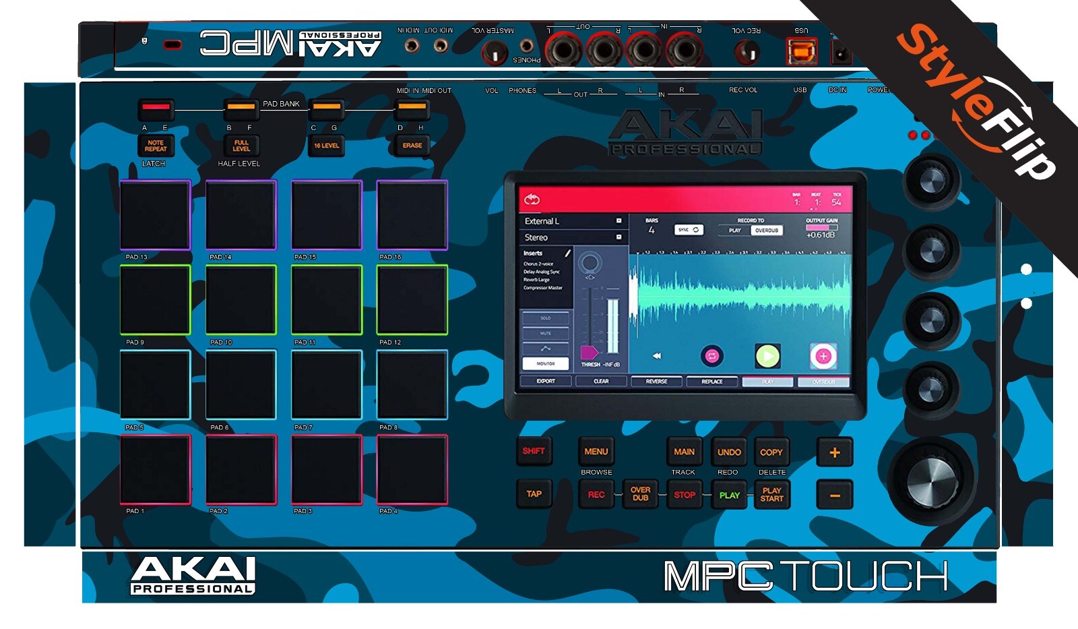
Task: Tap the Inserts edit pencil icon
Action: (x=568, y=253)
